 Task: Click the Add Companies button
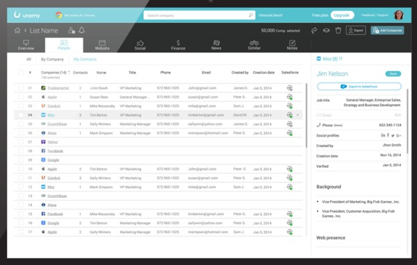point(388,31)
